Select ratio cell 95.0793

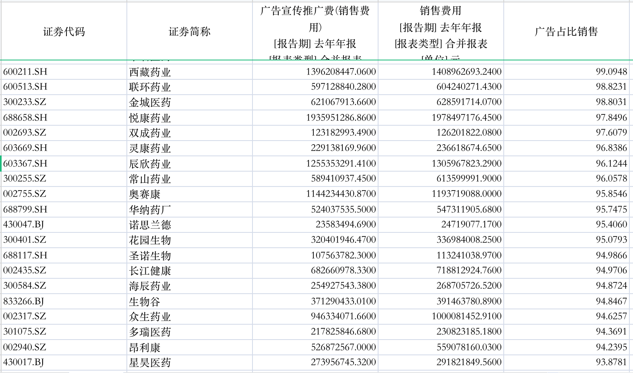point(566,240)
